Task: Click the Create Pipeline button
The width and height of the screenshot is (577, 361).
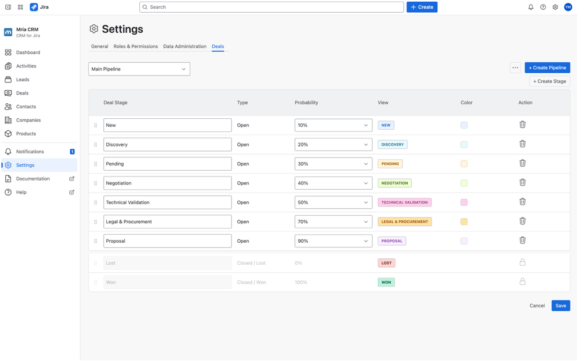Action: (x=547, y=67)
